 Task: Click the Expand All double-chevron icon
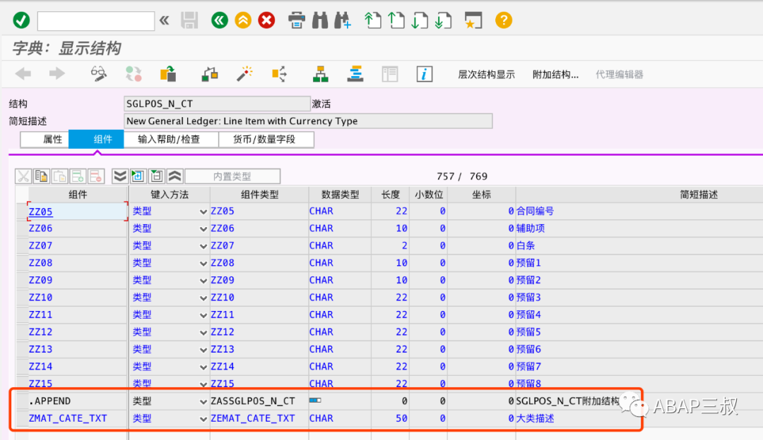point(119,176)
